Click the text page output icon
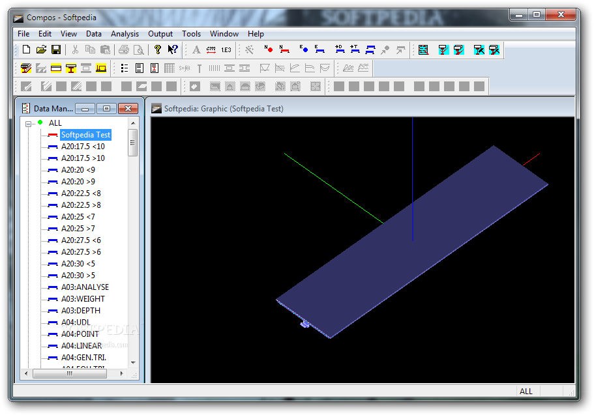This screenshot has width=594, height=415. click(x=140, y=68)
